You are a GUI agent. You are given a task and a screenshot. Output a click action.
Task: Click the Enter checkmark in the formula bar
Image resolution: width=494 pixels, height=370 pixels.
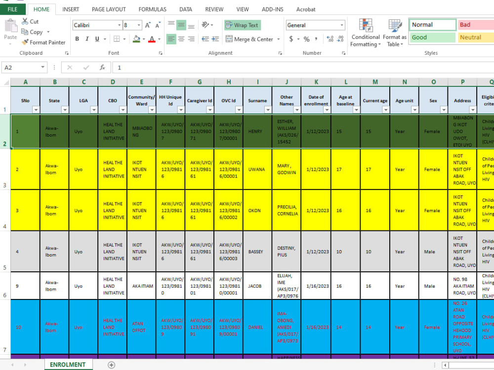[86, 67]
